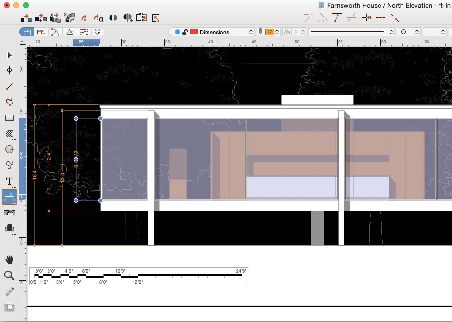Select the Hatch fill tool

[x=10, y=134]
